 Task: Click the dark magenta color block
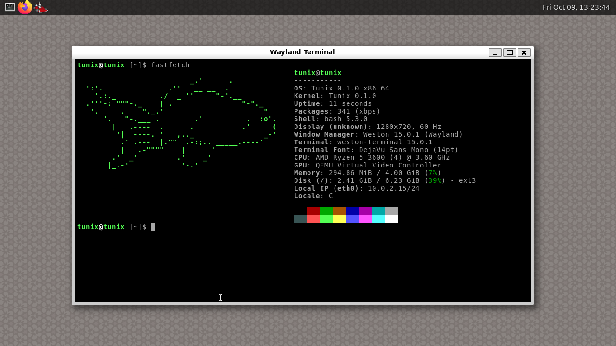point(365,211)
